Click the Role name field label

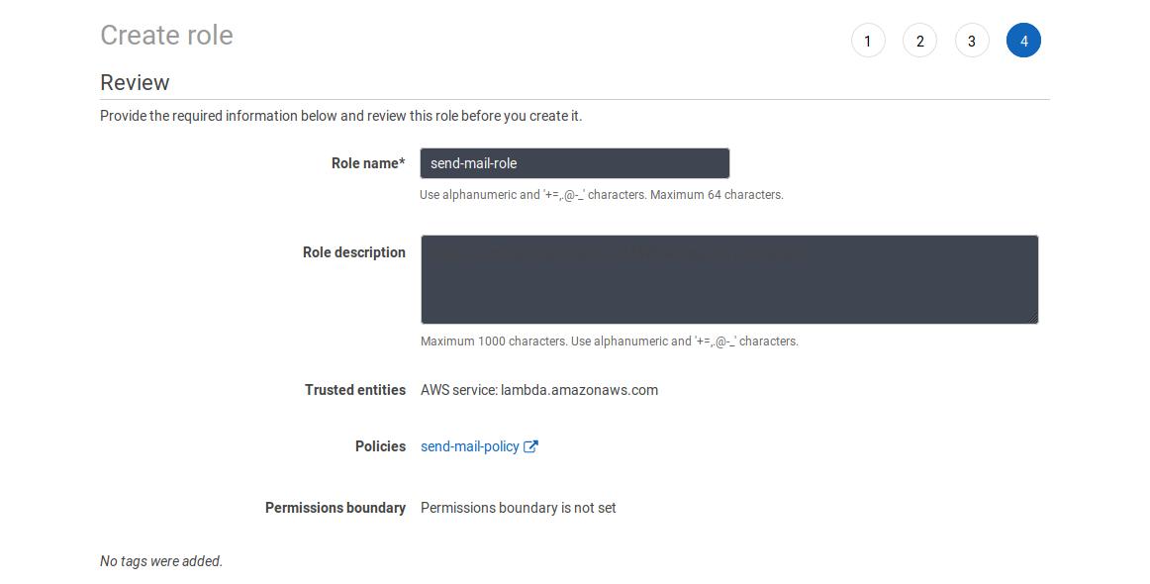(369, 162)
